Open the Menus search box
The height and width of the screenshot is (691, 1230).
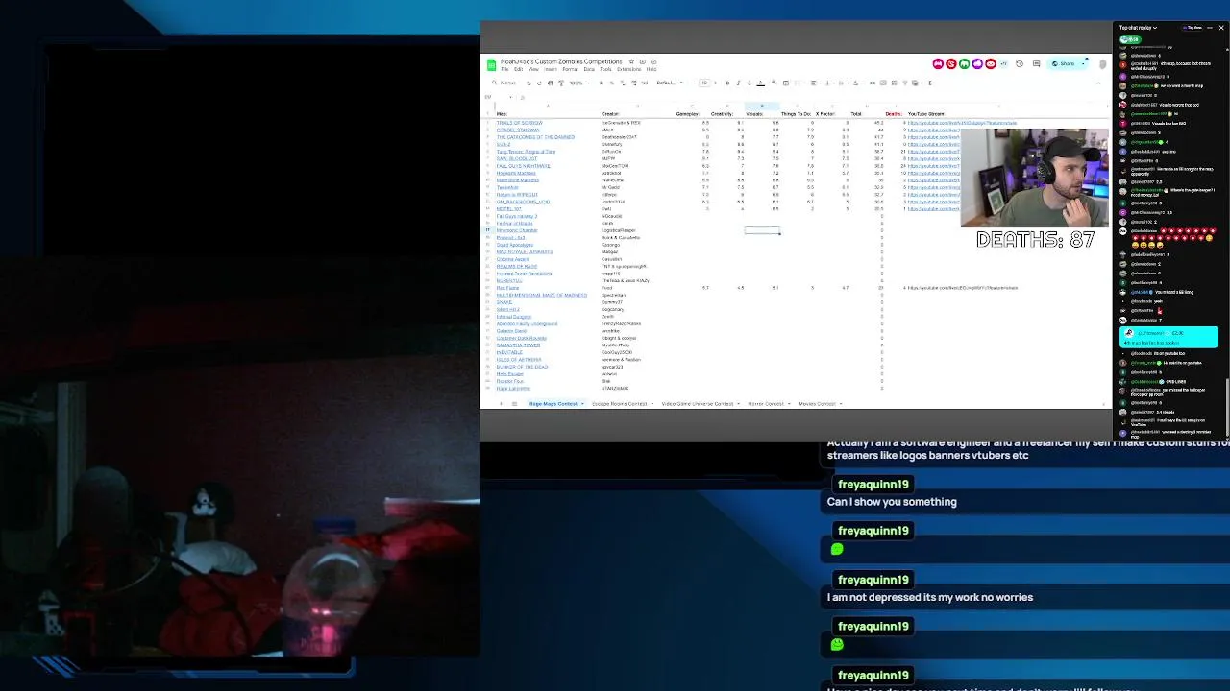[x=504, y=83]
